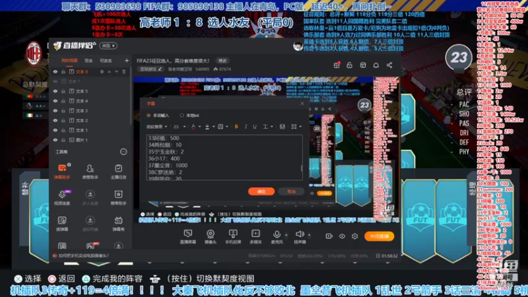Open the font family dropdown 微软雅黑
The height and width of the screenshot is (297, 528).
coord(156,127)
